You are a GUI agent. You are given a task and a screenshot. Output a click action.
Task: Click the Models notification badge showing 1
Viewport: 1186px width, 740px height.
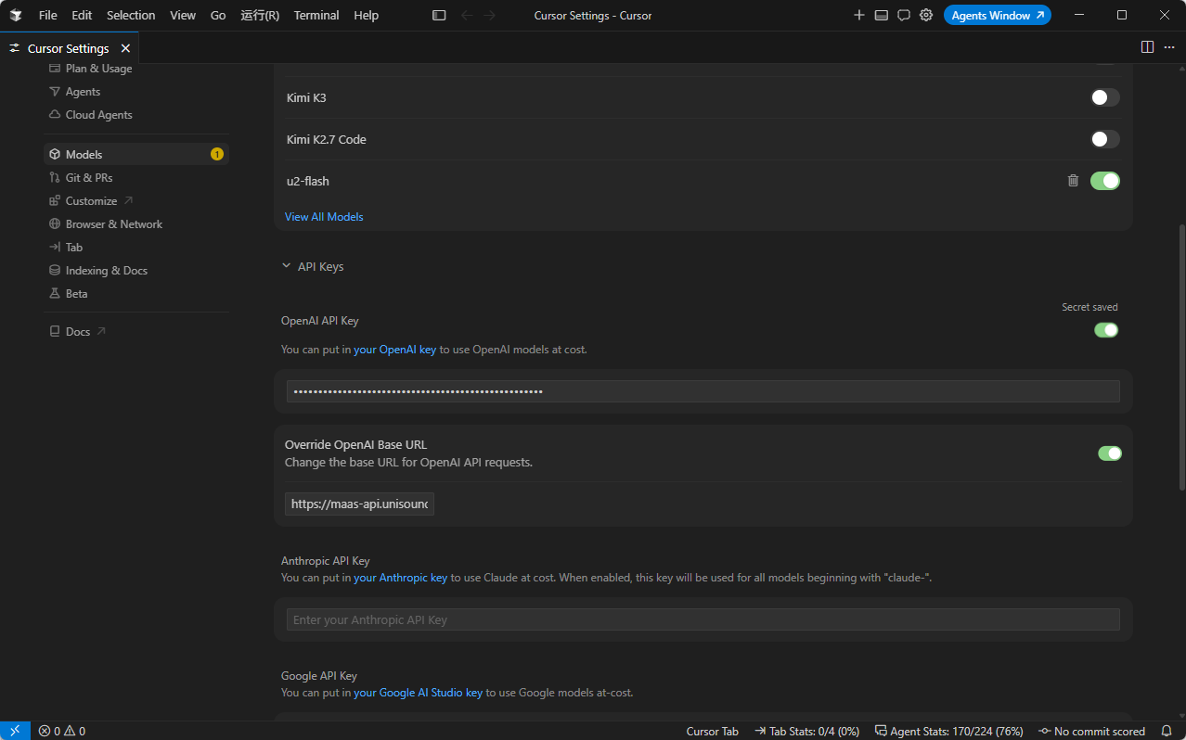coord(217,155)
